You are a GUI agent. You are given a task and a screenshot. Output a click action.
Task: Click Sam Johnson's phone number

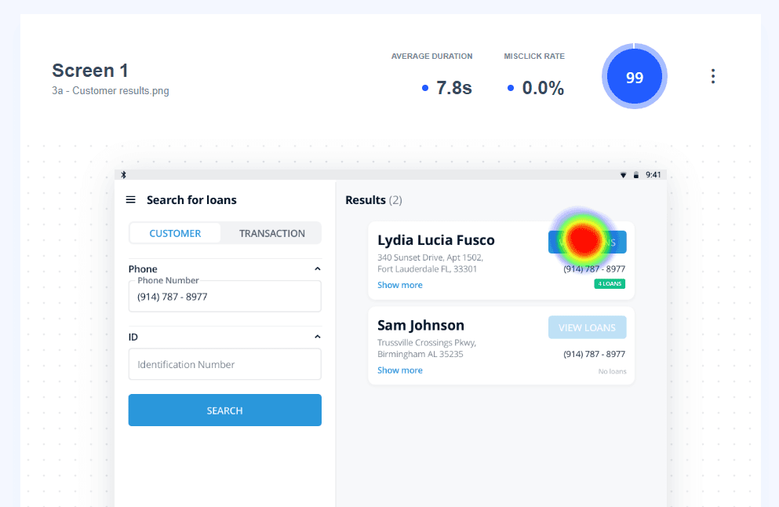coord(594,354)
